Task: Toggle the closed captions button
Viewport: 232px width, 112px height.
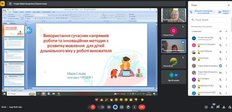Action: [109, 107]
